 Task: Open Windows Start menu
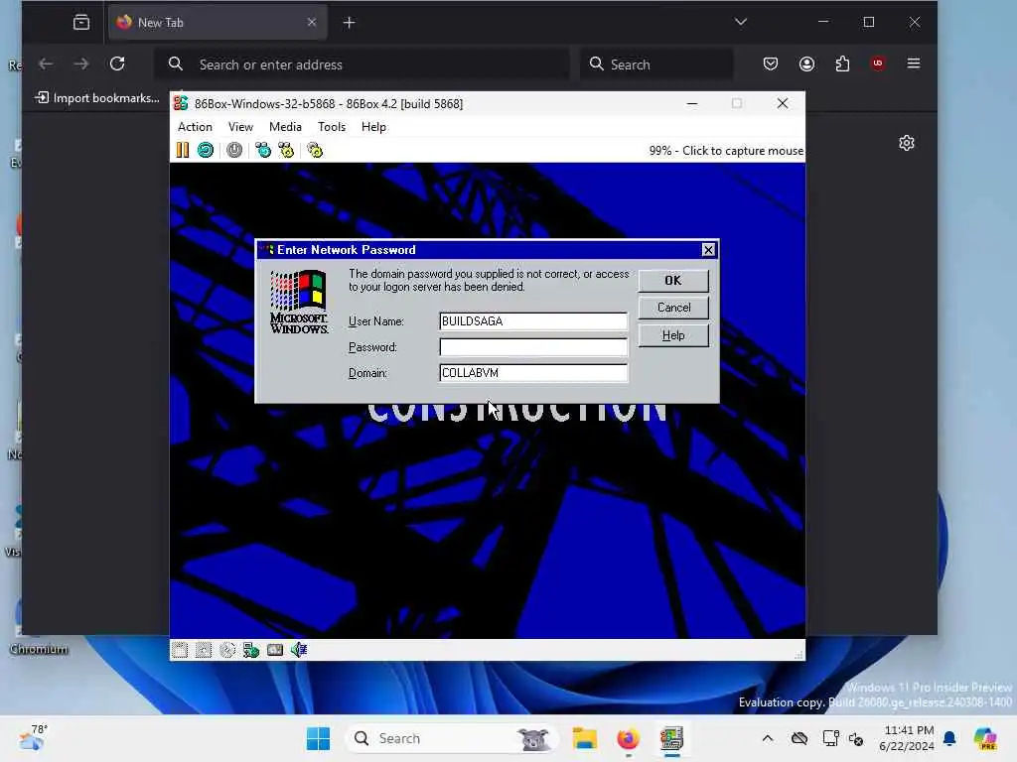[x=319, y=738]
